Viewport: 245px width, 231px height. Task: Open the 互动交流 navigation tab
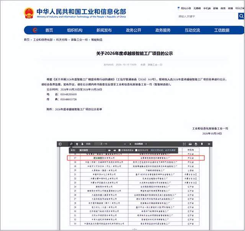[x=192, y=30]
